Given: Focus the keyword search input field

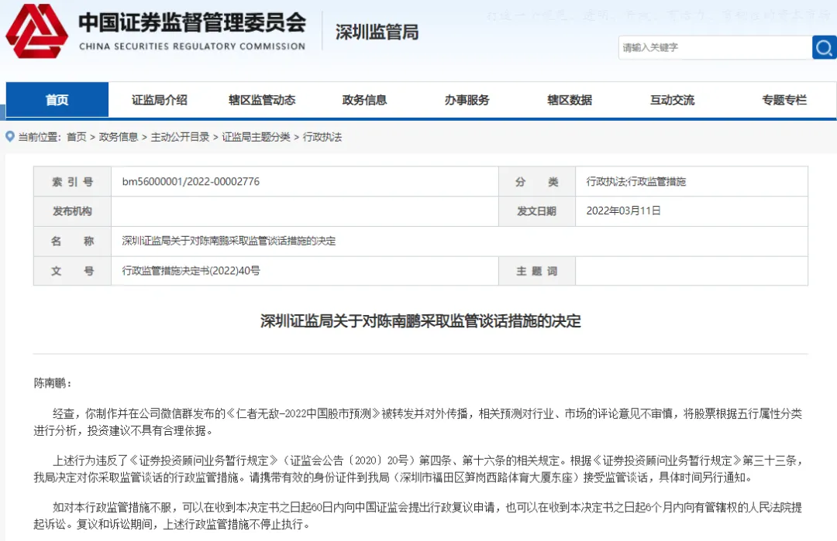Looking at the screenshot, I should coord(715,47).
